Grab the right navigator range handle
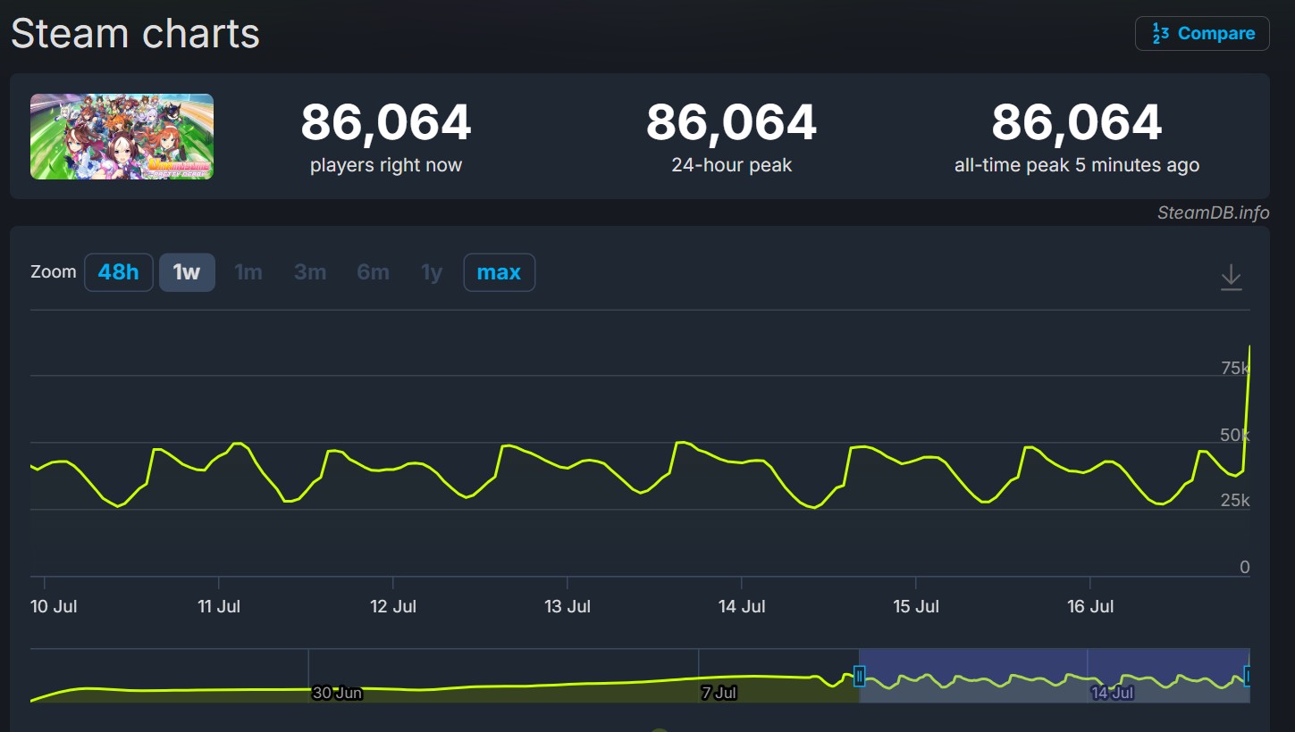The width and height of the screenshot is (1295, 732). 1247,677
